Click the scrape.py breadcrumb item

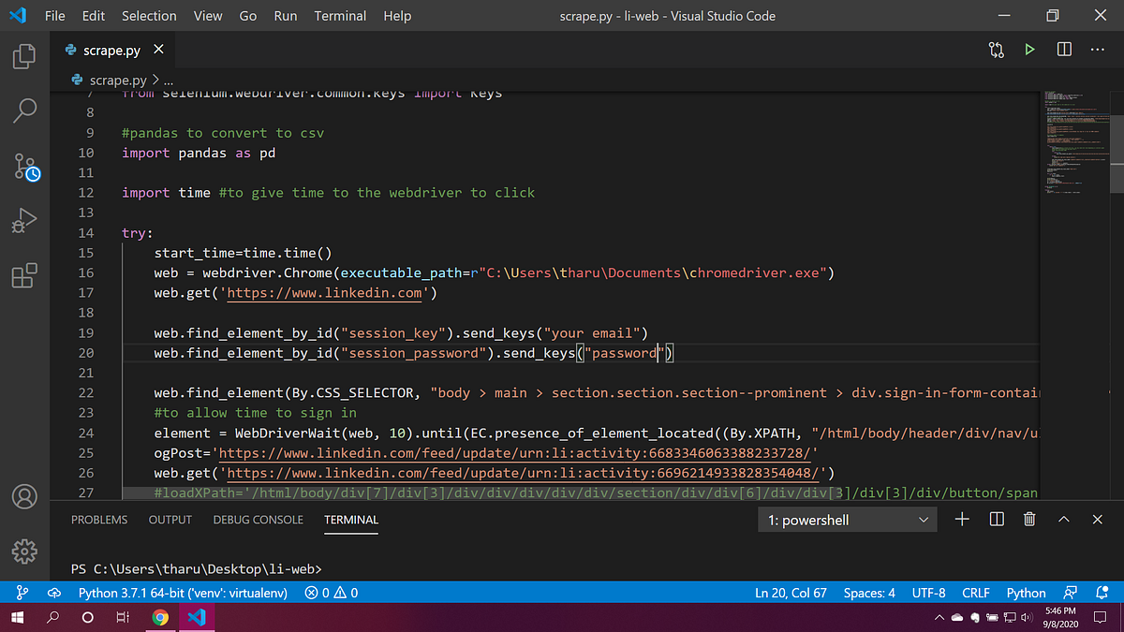119,81
